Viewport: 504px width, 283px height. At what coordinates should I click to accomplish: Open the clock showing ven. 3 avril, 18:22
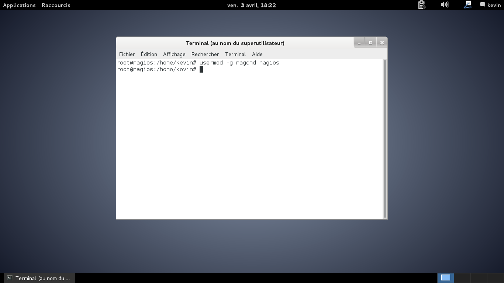[x=252, y=5]
